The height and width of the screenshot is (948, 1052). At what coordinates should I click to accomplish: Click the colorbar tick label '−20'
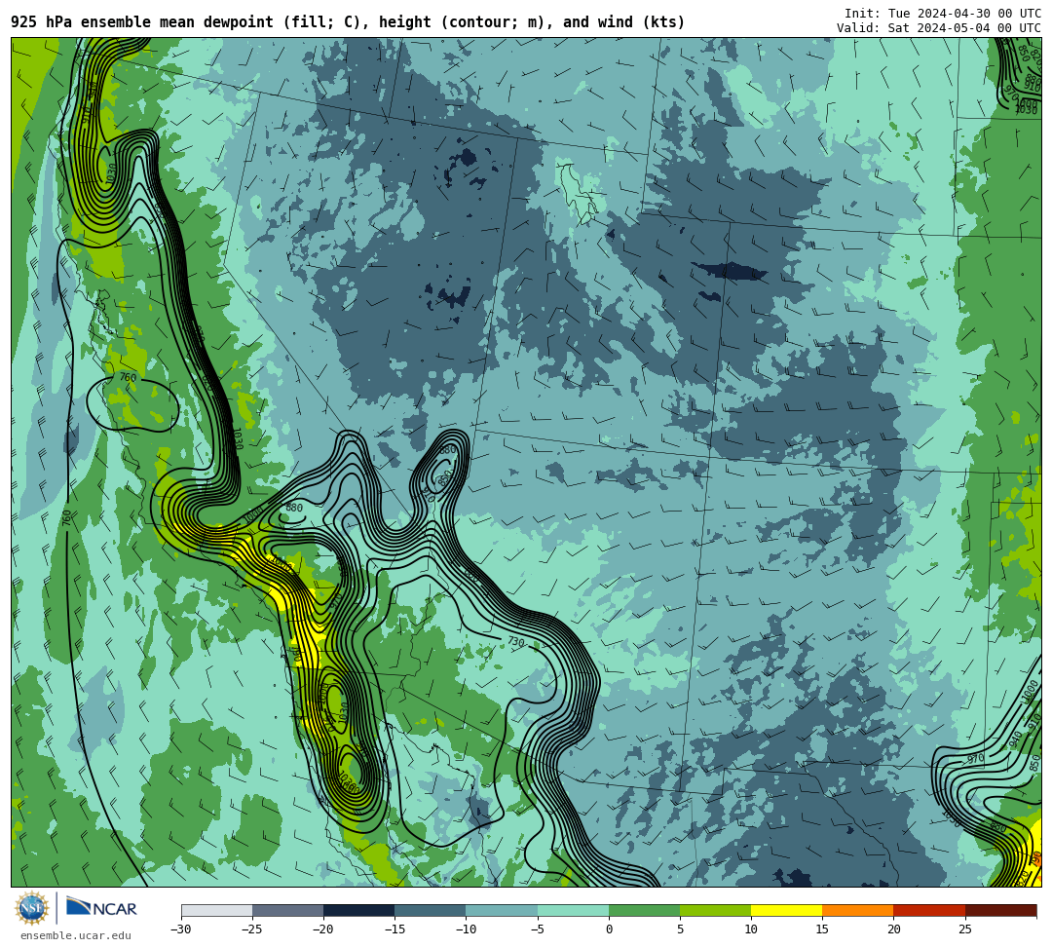pos(323,929)
